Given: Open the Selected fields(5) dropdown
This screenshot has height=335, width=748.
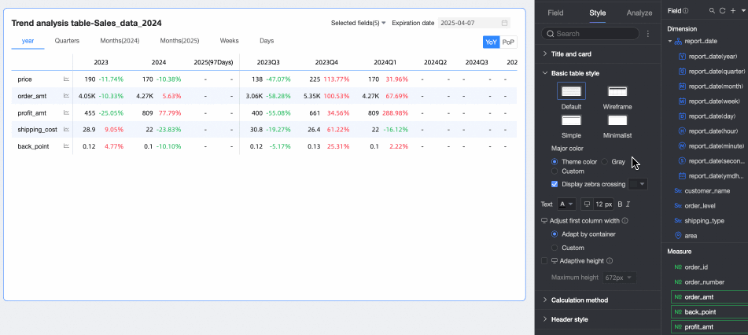Looking at the screenshot, I should pos(358,24).
